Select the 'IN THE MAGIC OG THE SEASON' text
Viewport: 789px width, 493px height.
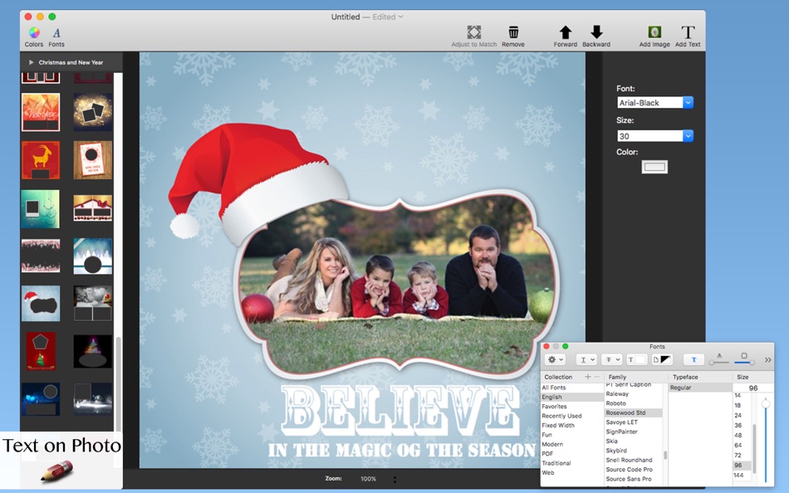(401, 450)
